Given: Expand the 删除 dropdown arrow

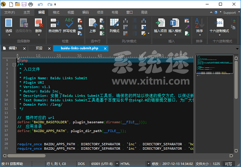Looking at the screenshot, I should [39, 35].
